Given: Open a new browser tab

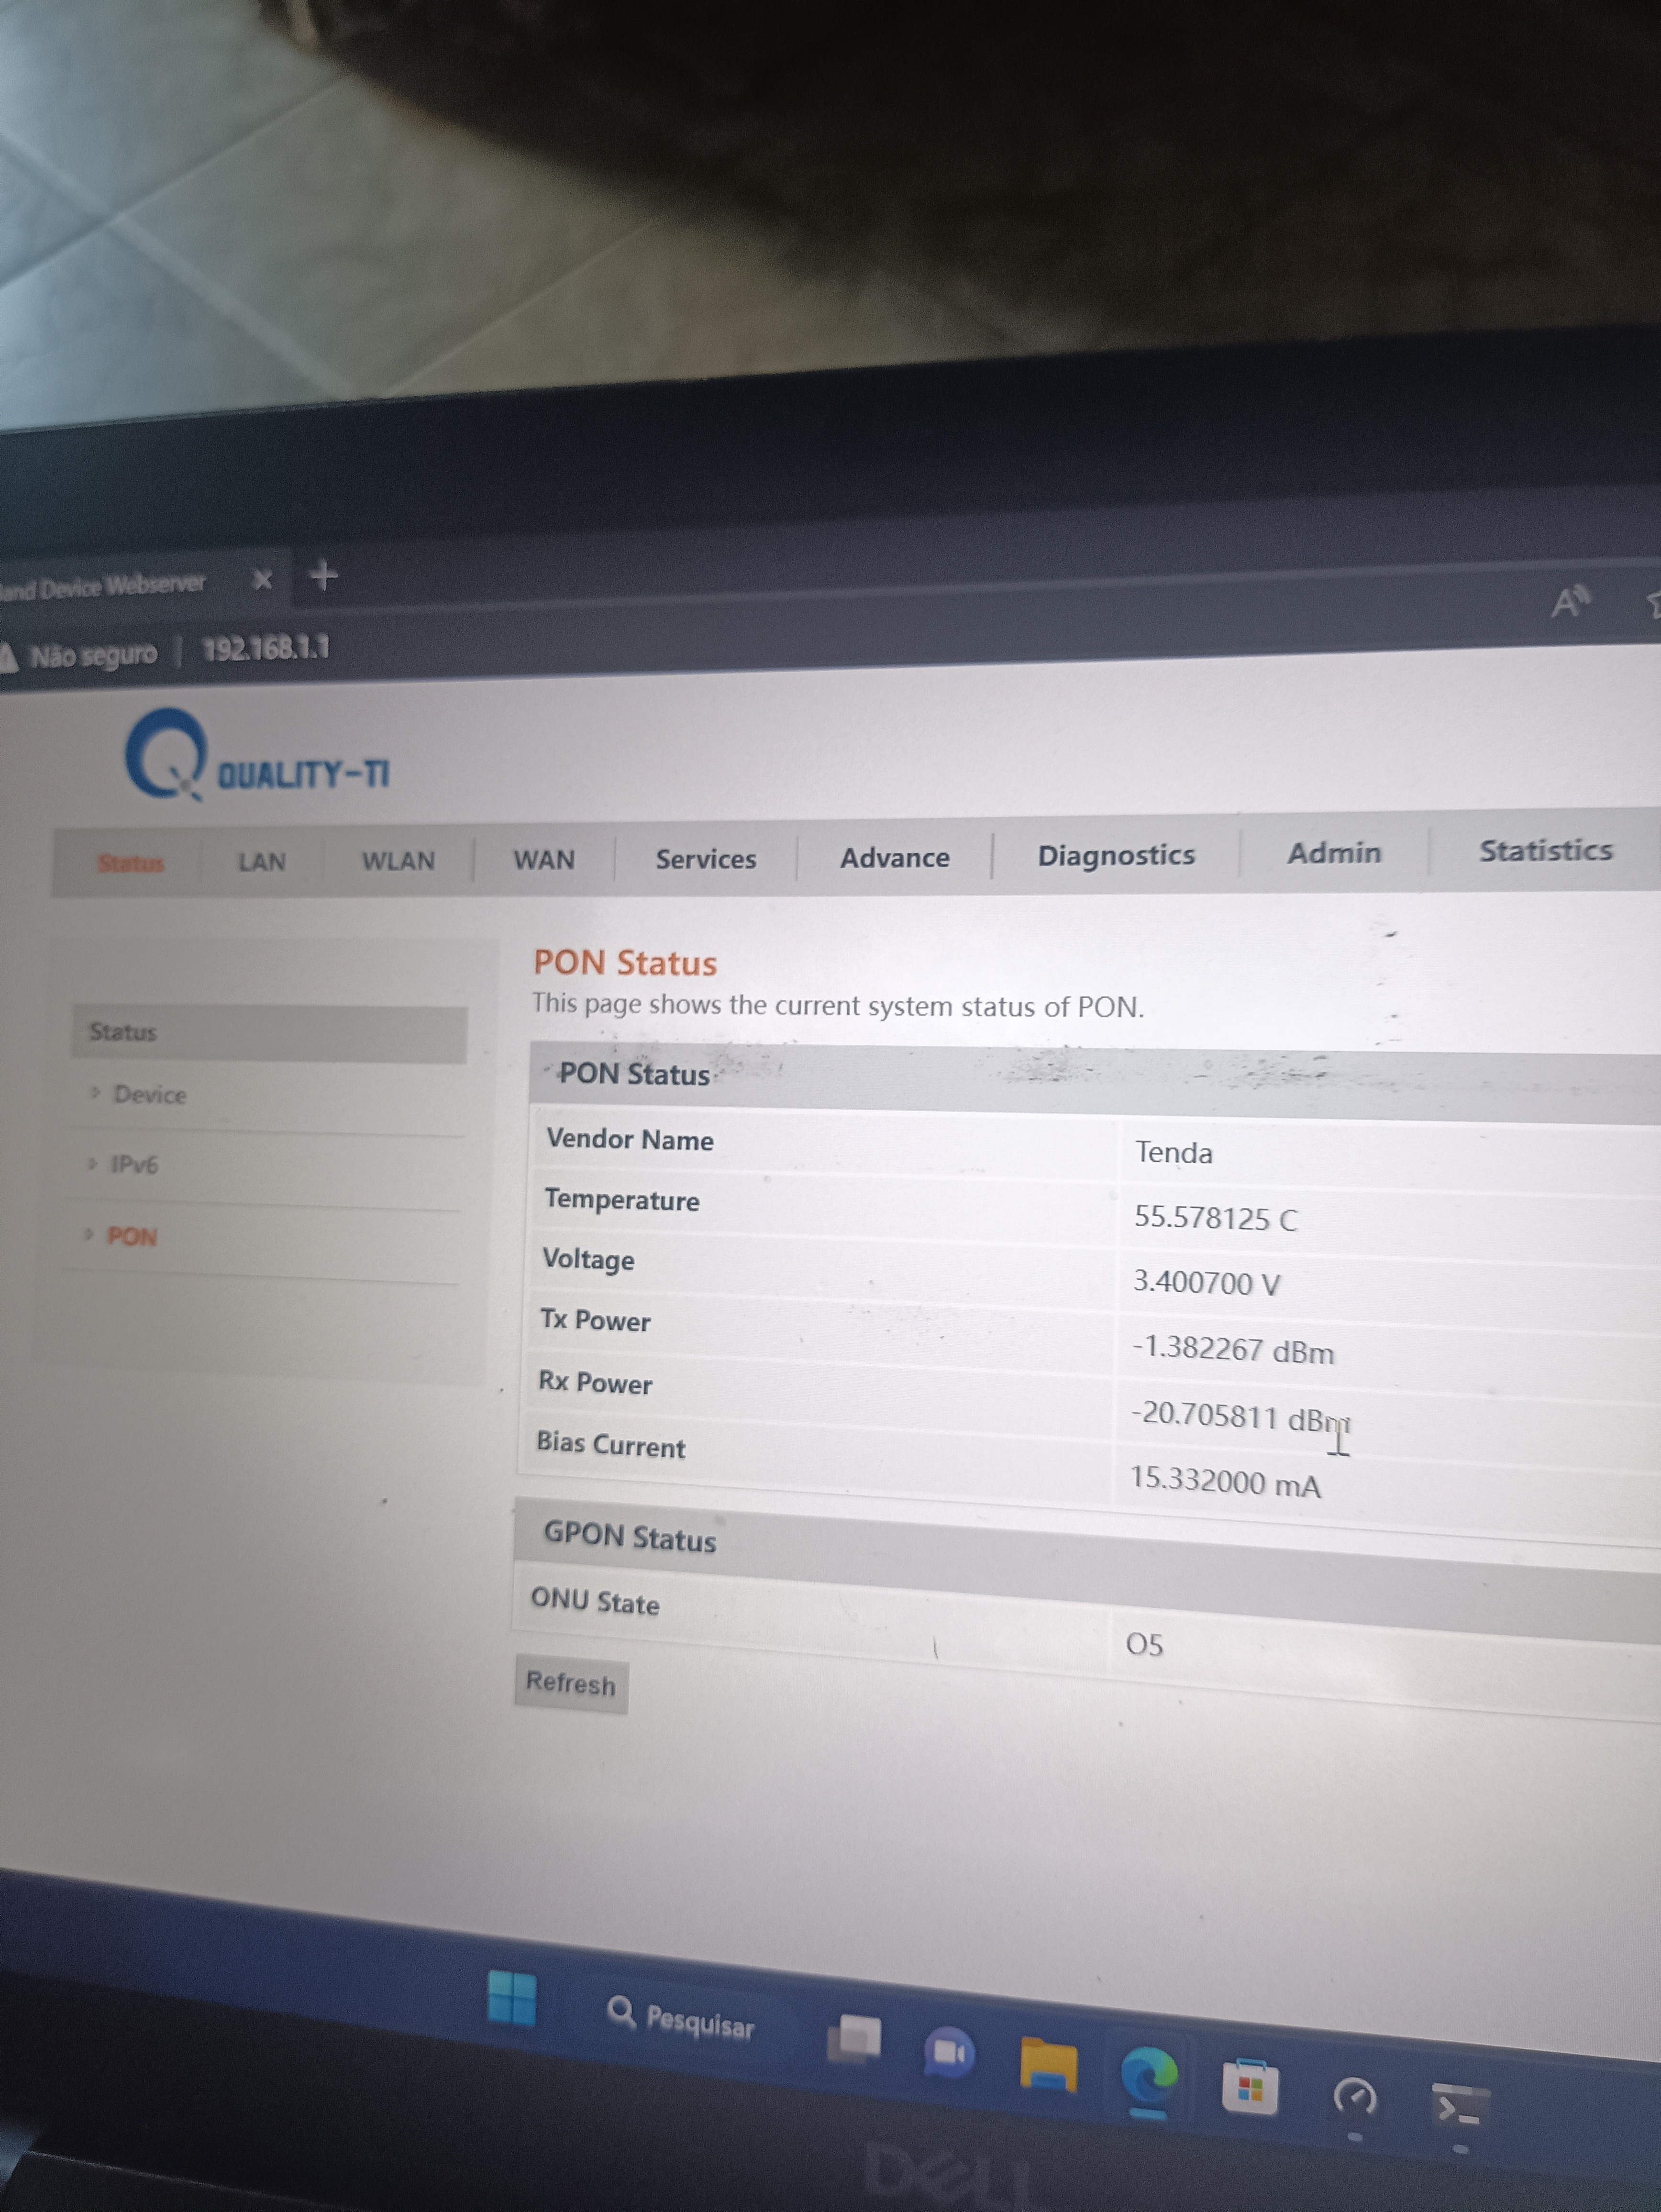Looking at the screenshot, I should (x=323, y=576).
